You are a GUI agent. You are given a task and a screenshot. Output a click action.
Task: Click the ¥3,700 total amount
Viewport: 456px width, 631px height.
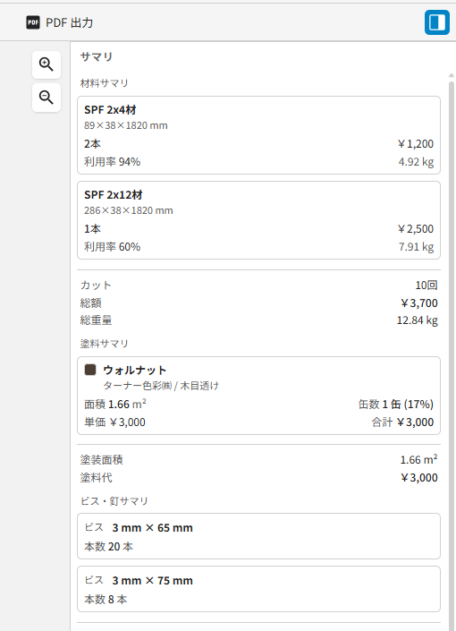[x=419, y=303]
